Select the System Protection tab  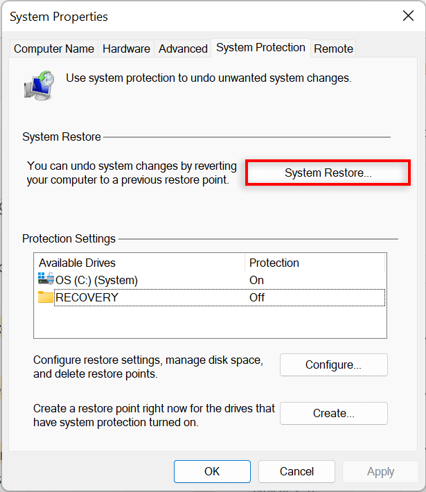[x=260, y=48]
